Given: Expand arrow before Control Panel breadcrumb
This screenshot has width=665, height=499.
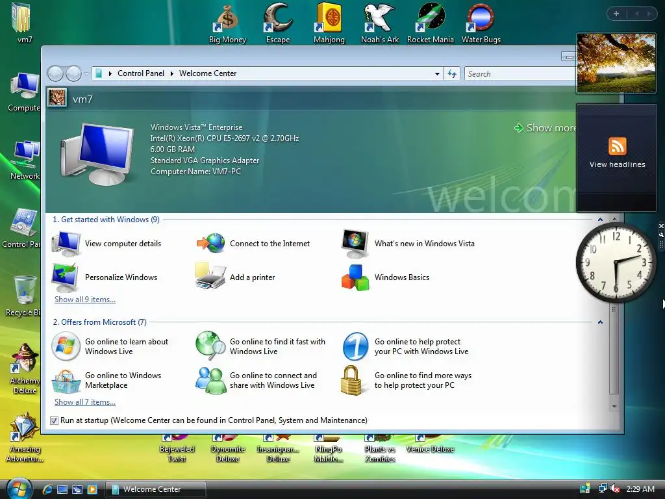Looking at the screenshot, I should [110, 73].
